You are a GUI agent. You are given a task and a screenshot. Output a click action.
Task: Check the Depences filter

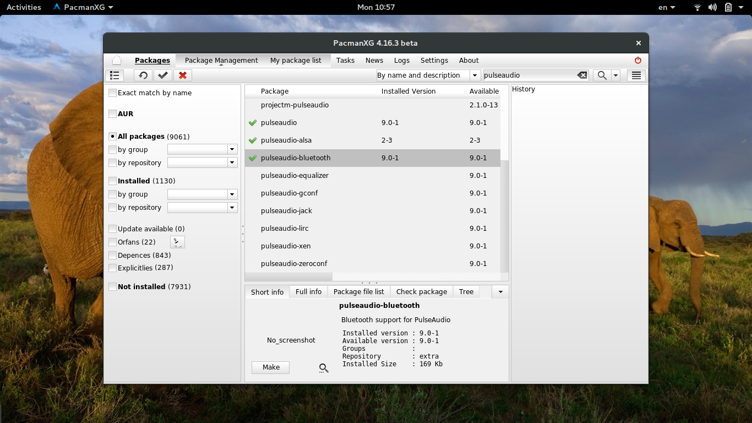tap(113, 256)
